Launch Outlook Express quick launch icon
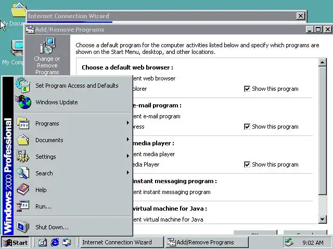The height and width of the screenshot is (249, 333). coord(67,242)
